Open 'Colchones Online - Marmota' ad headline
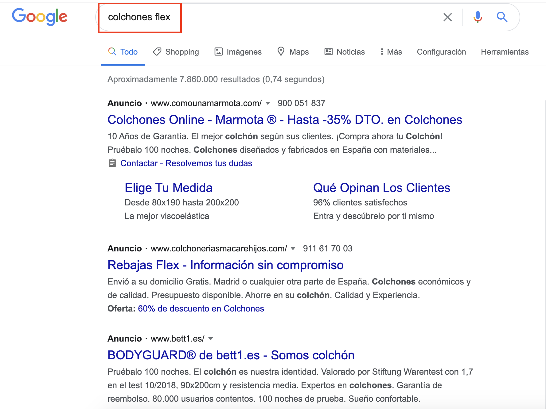 pos(285,120)
